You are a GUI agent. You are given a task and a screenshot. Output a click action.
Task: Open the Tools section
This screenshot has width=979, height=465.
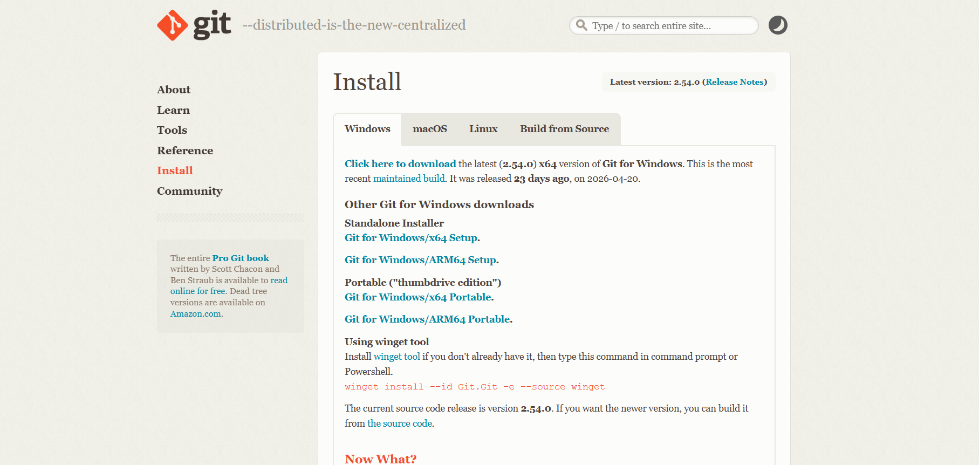pyautogui.click(x=172, y=130)
